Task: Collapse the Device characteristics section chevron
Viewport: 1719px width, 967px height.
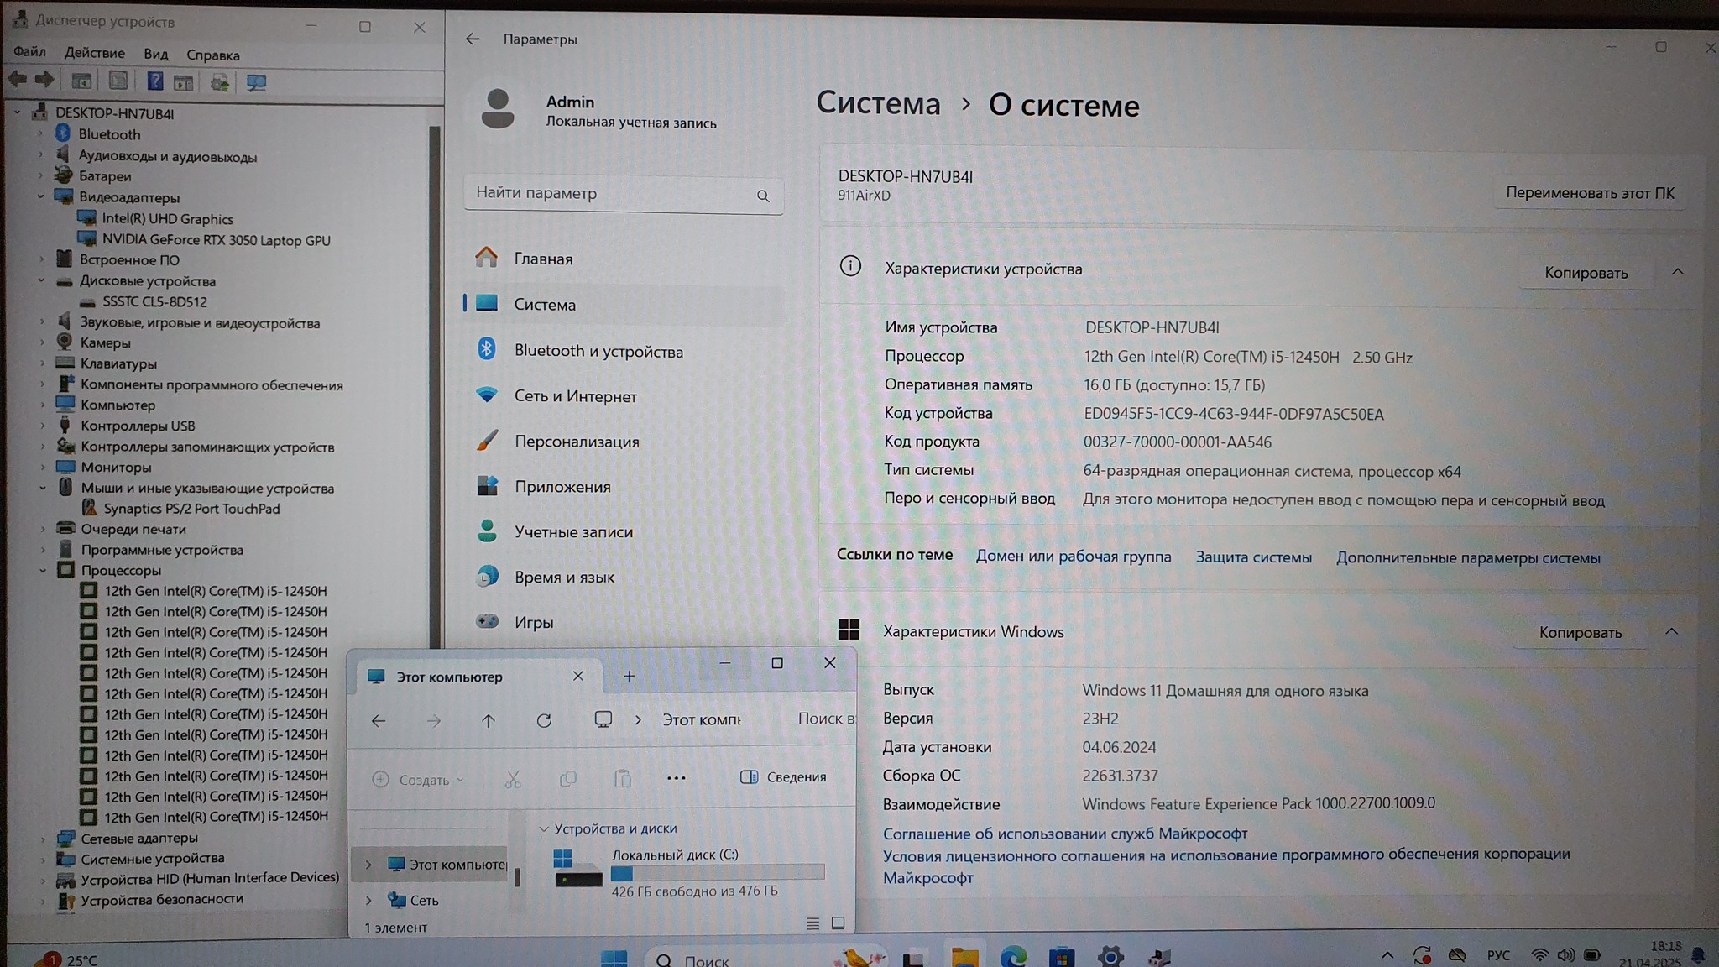Action: (1677, 272)
